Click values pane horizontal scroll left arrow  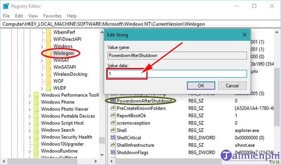(112, 161)
